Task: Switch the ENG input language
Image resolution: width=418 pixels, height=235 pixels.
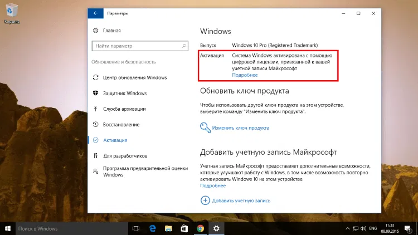Action: point(373,229)
